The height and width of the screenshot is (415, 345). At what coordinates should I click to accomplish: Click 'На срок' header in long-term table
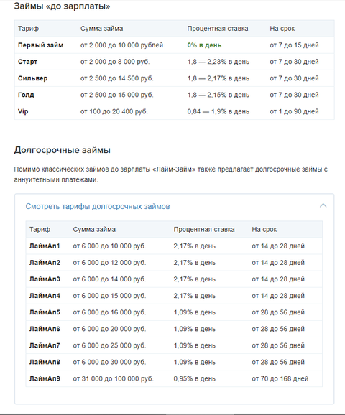[x=264, y=230]
